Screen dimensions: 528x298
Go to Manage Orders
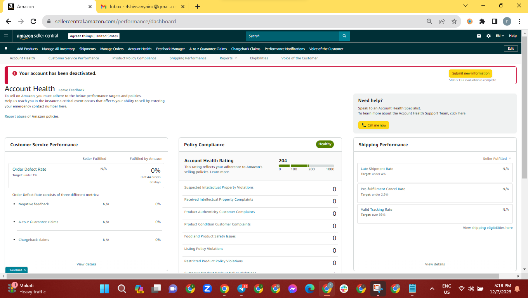112,49
